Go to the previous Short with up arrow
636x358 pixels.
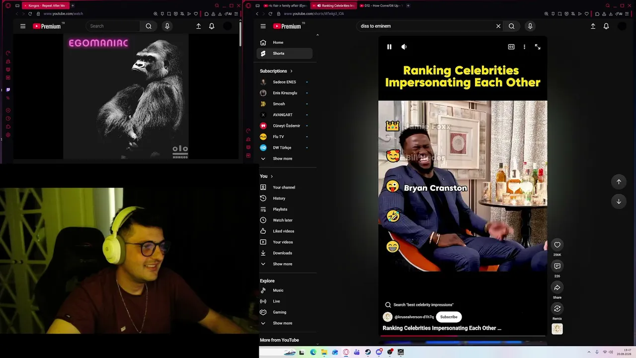point(619,181)
